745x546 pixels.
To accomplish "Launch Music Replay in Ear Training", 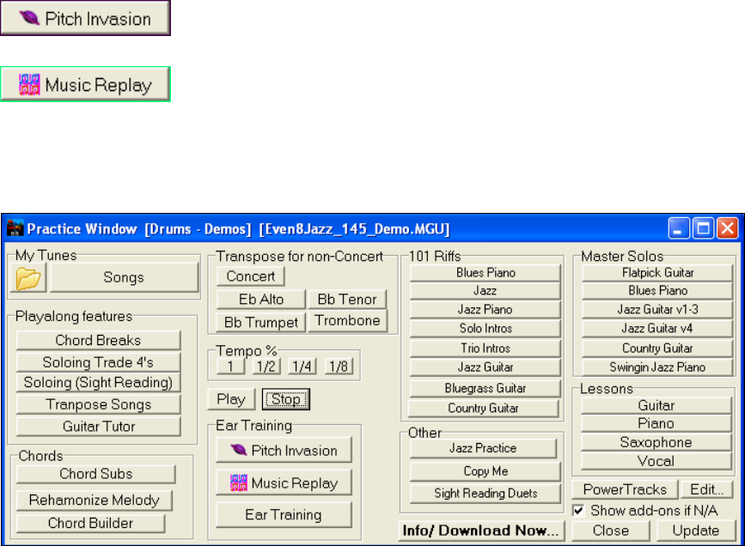I will point(284,482).
